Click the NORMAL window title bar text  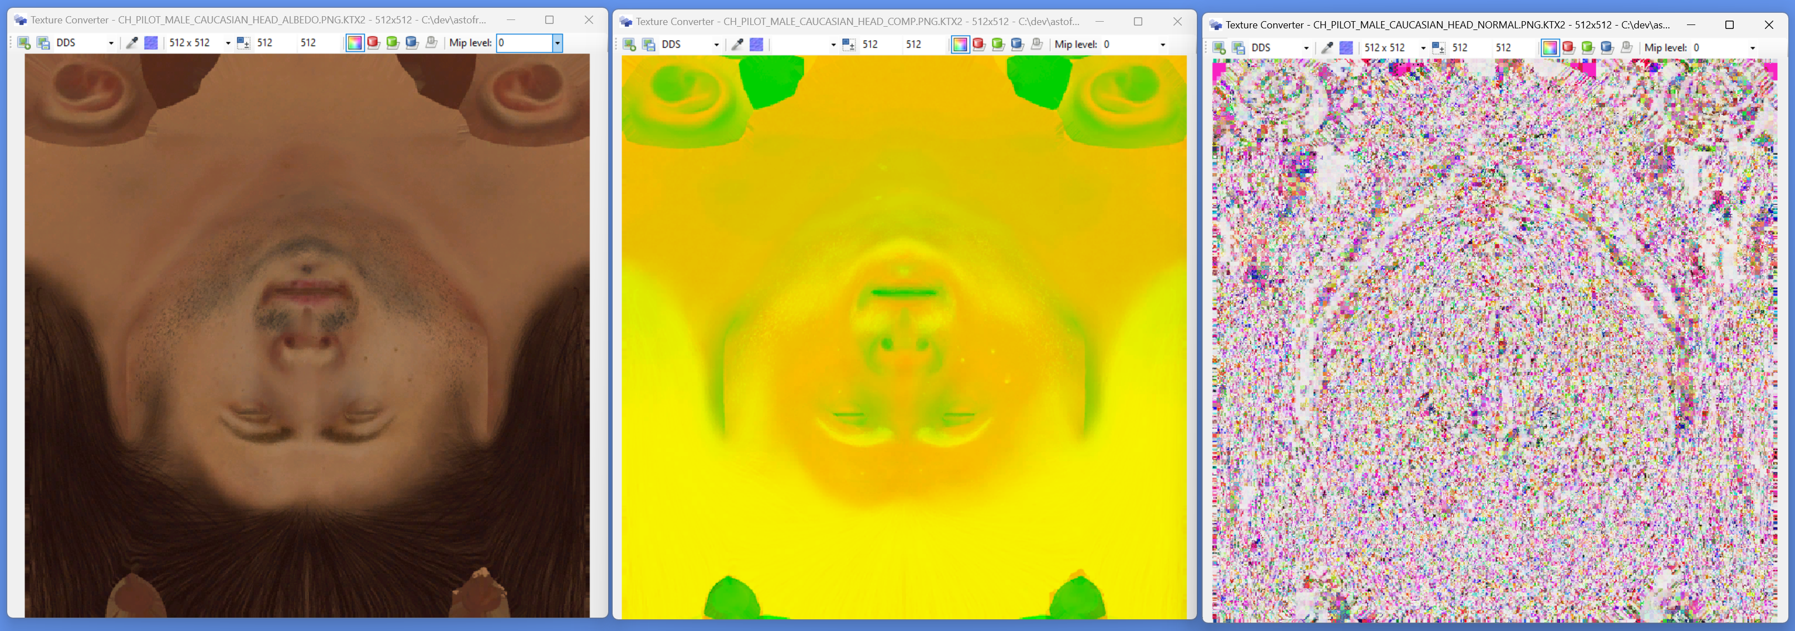click(x=1448, y=25)
